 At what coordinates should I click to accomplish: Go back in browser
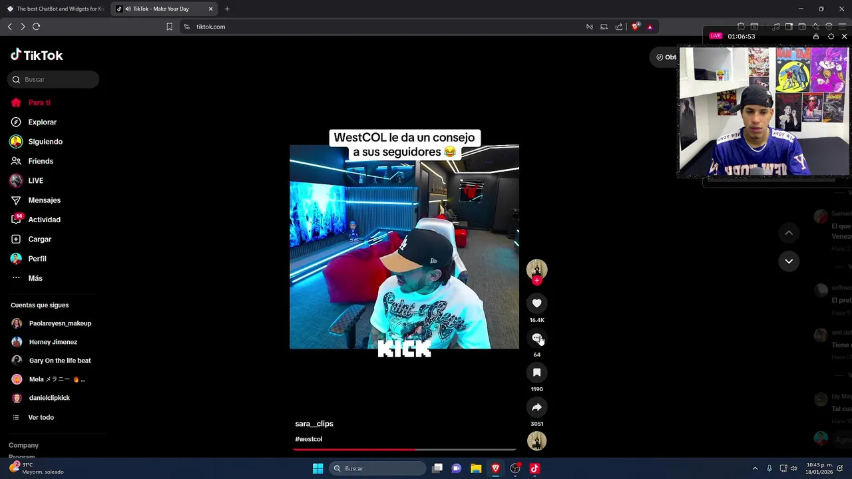(x=9, y=27)
